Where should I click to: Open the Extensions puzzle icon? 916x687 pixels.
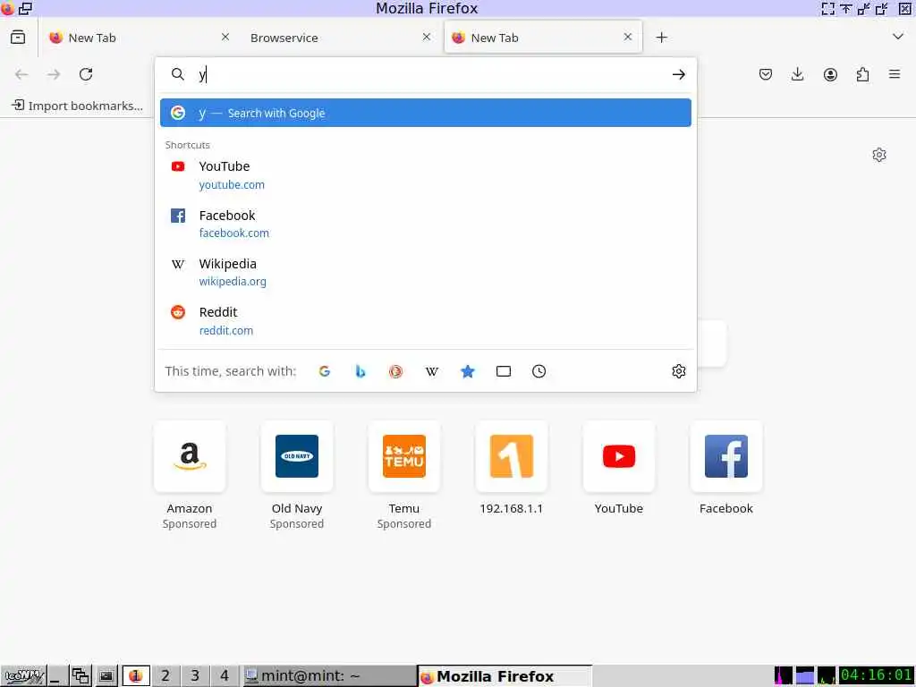coord(862,74)
